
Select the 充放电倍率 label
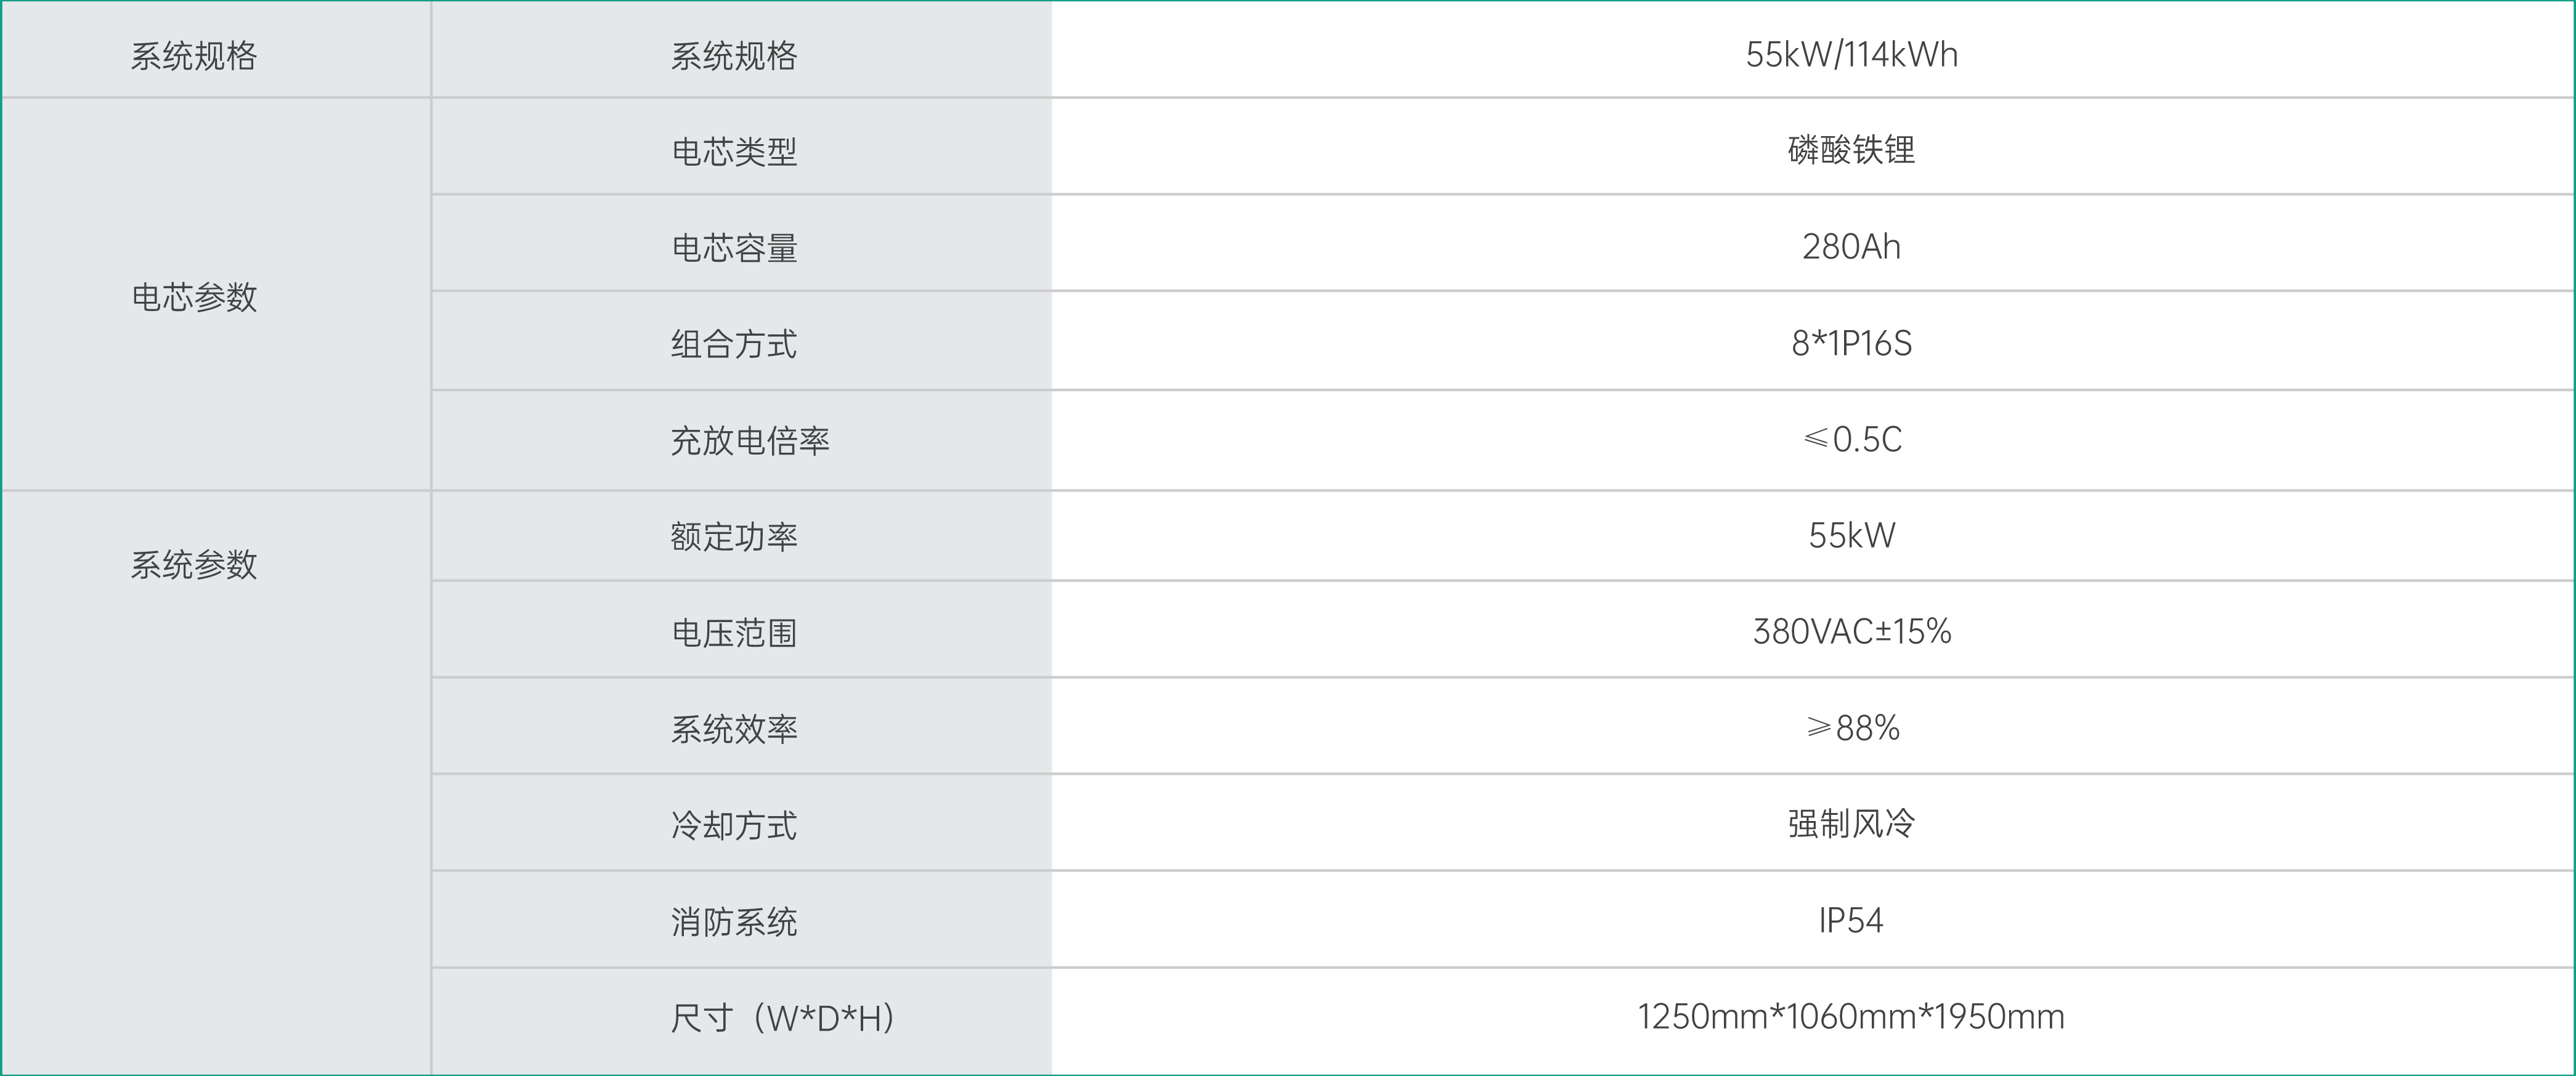point(750,440)
